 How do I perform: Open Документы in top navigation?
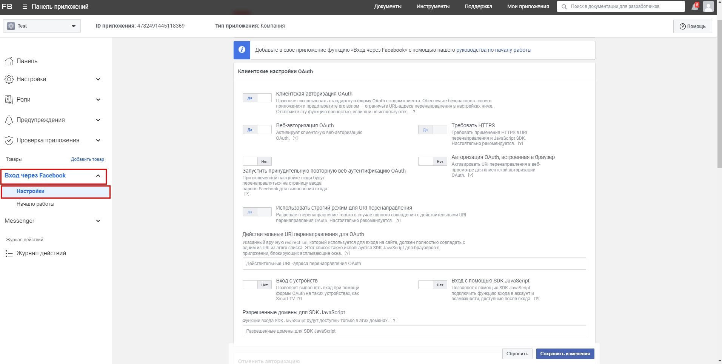pos(388,6)
